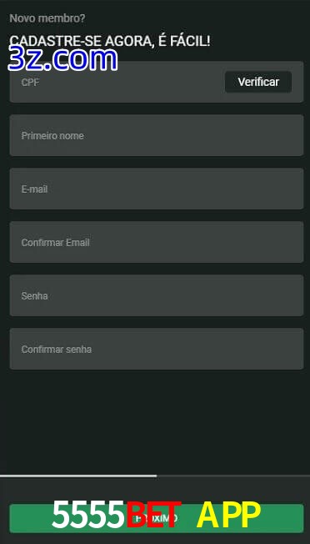Image resolution: width=310 pixels, height=544 pixels.
Task: Click the blue 3z.com watermark
Action: (62, 59)
